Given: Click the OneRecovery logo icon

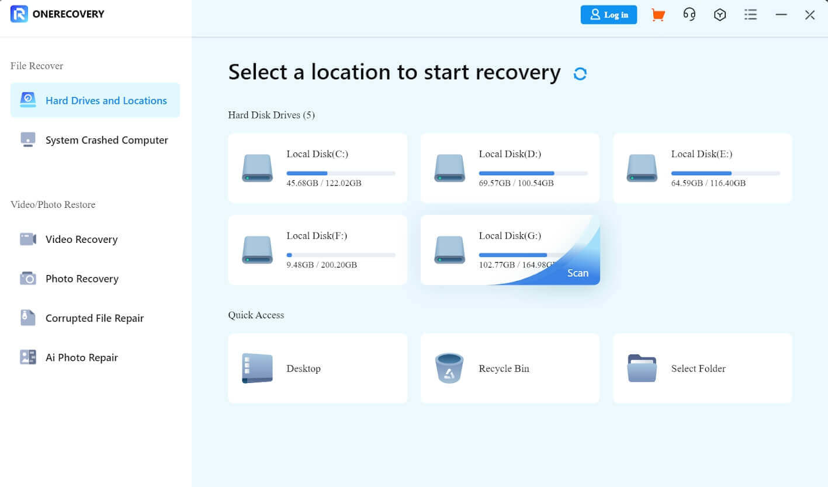Looking at the screenshot, I should click(19, 14).
